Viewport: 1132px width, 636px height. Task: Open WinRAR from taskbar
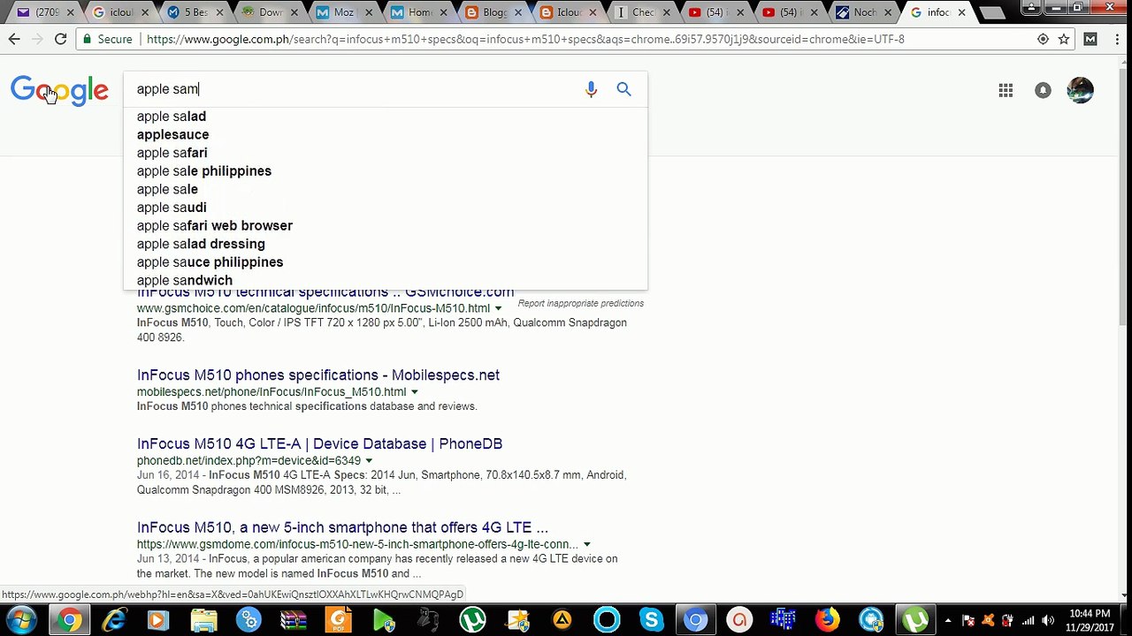pos(294,620)
